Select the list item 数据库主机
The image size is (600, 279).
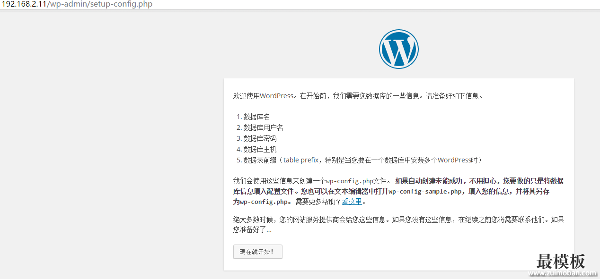260,149
